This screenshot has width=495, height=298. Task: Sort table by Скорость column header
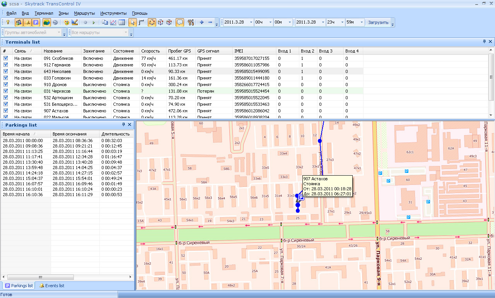tap(150, 51)
